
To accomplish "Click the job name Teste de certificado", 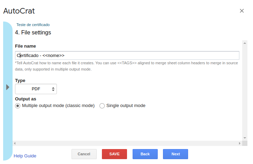I will (33, 25).
